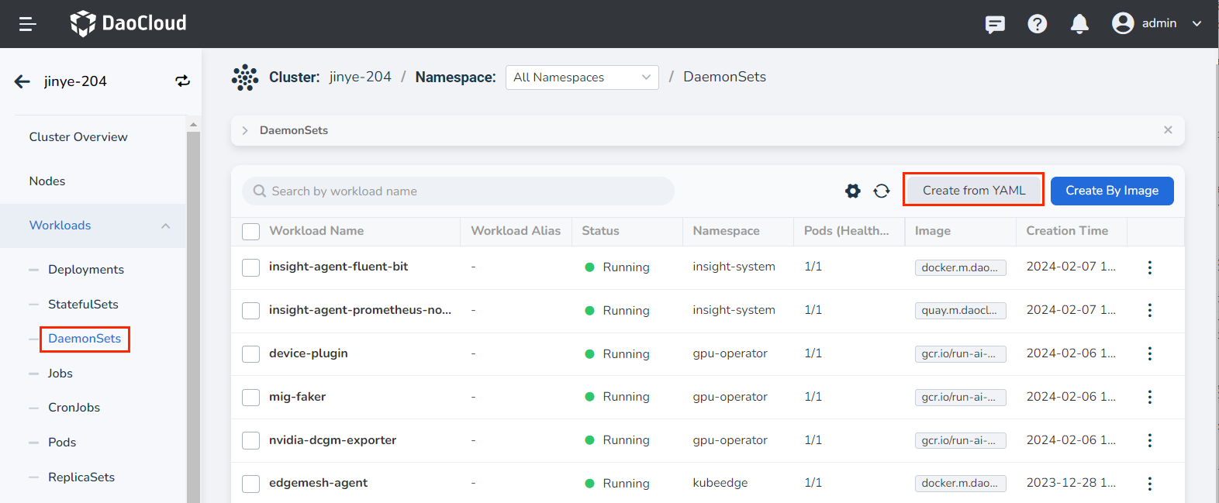This screenshot has width=1219, height=503.
Task: Expand the DaemonSets info banner
Action: point(245,130)
